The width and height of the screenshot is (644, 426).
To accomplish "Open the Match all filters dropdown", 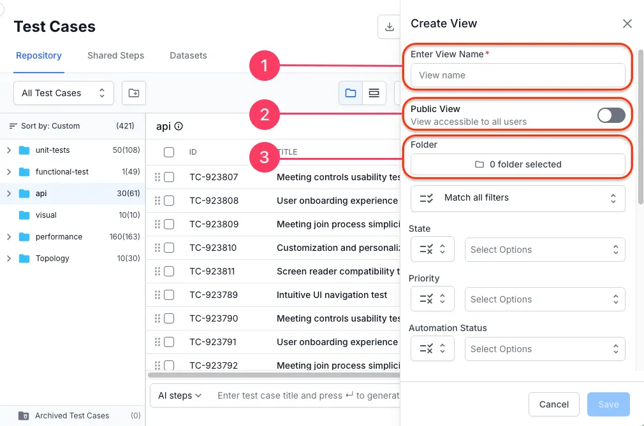I will point(517,199).
